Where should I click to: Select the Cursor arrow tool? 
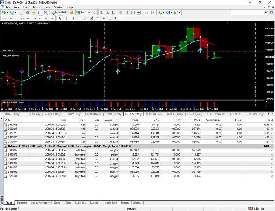(x=60, y=18)
